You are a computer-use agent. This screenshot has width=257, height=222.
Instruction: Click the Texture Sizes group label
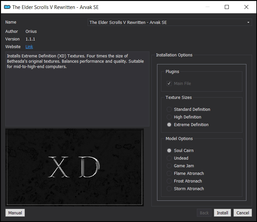179,98
